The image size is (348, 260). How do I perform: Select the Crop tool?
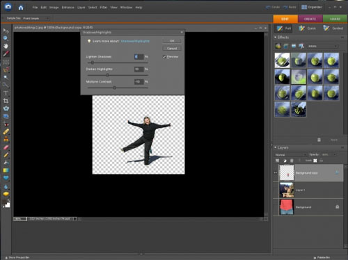point(6,101)
